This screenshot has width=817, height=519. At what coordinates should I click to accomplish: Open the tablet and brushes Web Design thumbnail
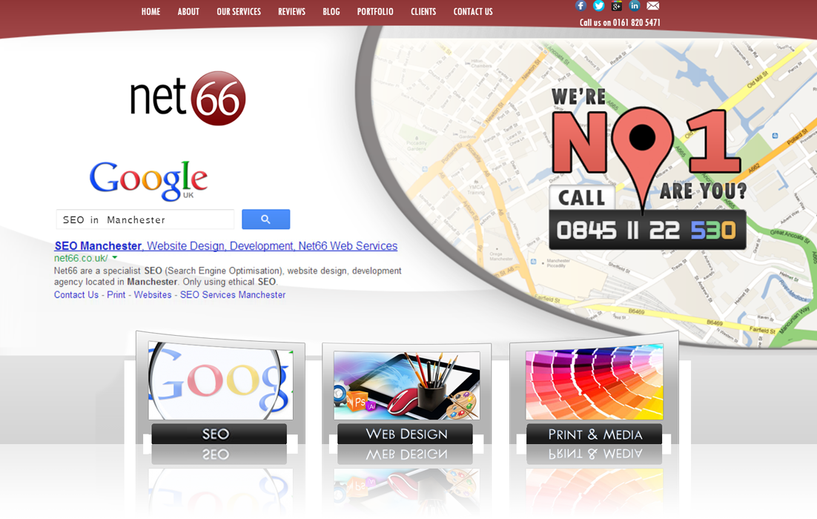click(x=407, y=385)
